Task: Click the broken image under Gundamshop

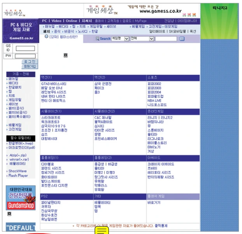Action: pyautogui.click(x=9, y=214)
